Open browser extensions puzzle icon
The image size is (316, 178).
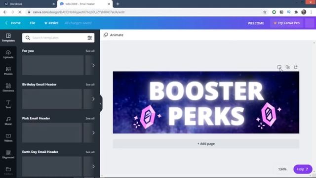point(296,12)
